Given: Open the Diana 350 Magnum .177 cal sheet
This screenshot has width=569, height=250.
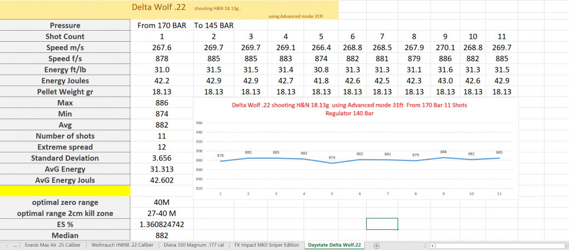Looking at the screenshot, I should pyautogui.click(x=194, y=246).
